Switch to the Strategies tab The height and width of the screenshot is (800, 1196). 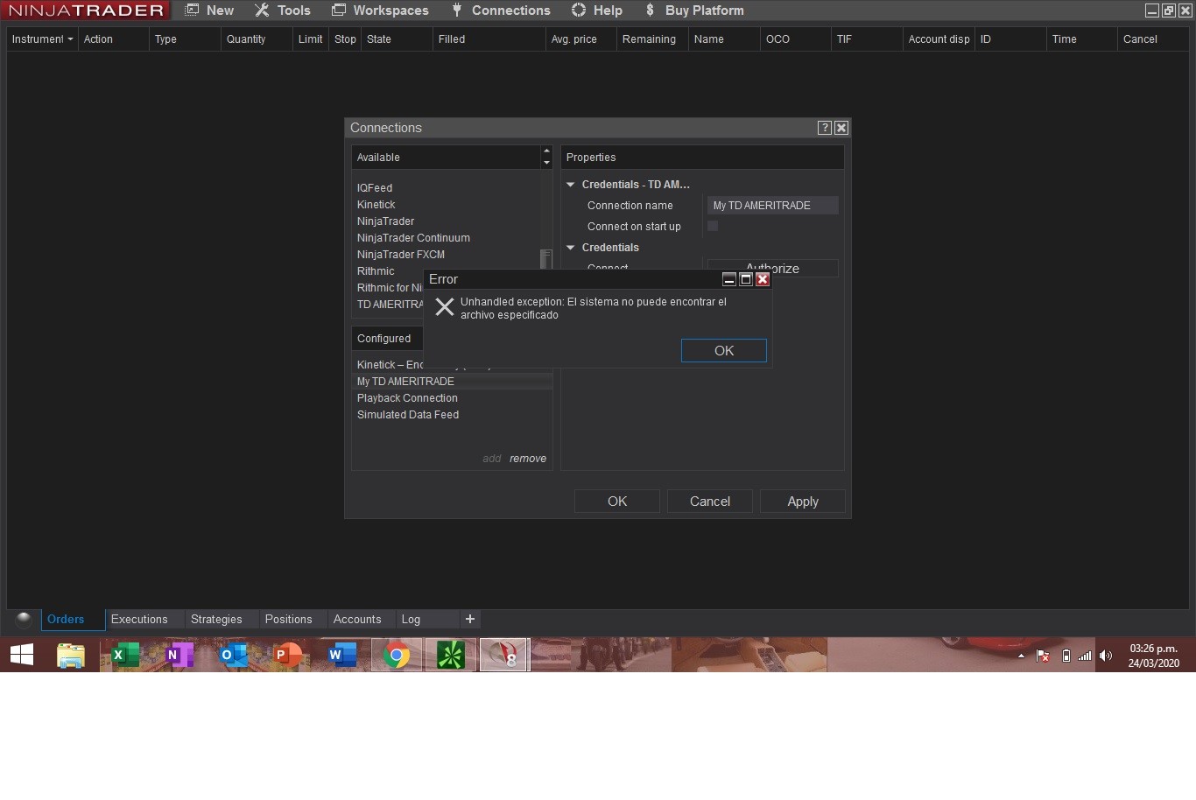point(216,620)
